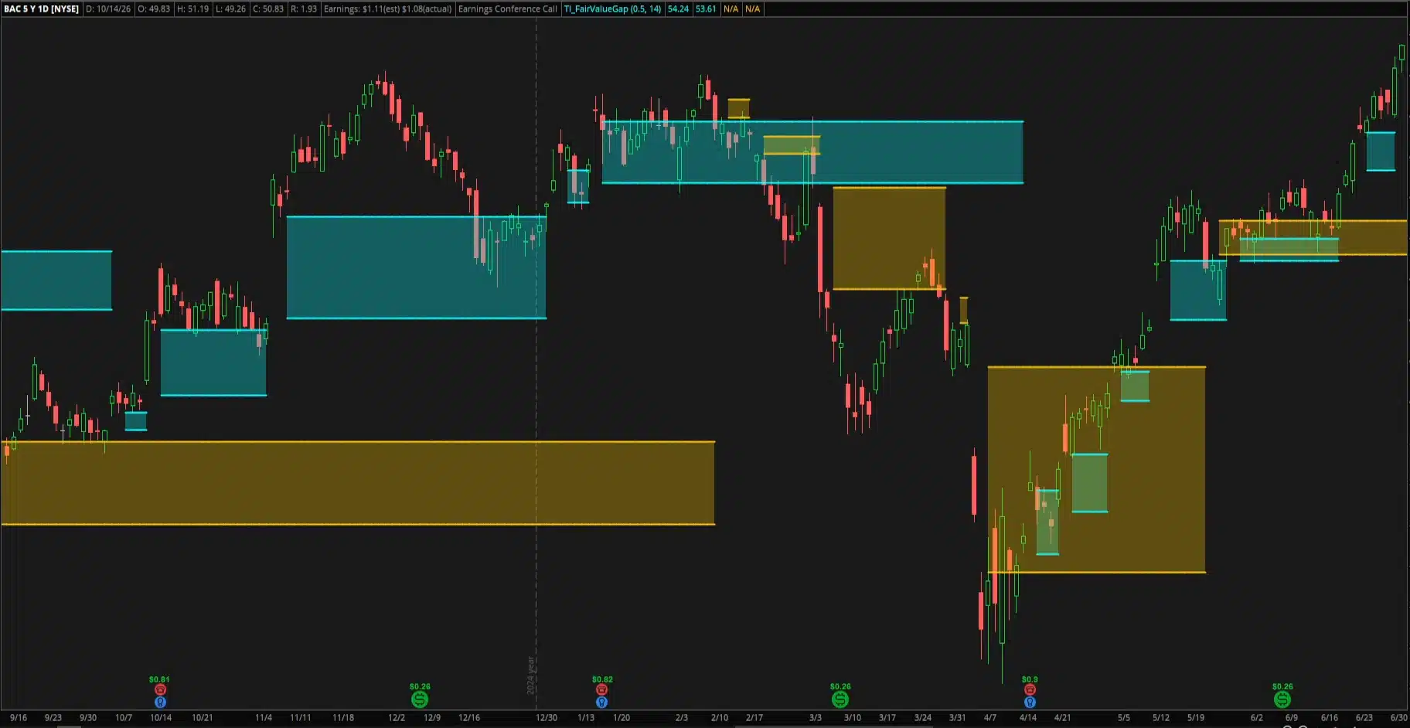Click the 5/5 date on the time axis
Image resolution: width=1410 pixels, height=728 pixels.
click(1123, 718)
